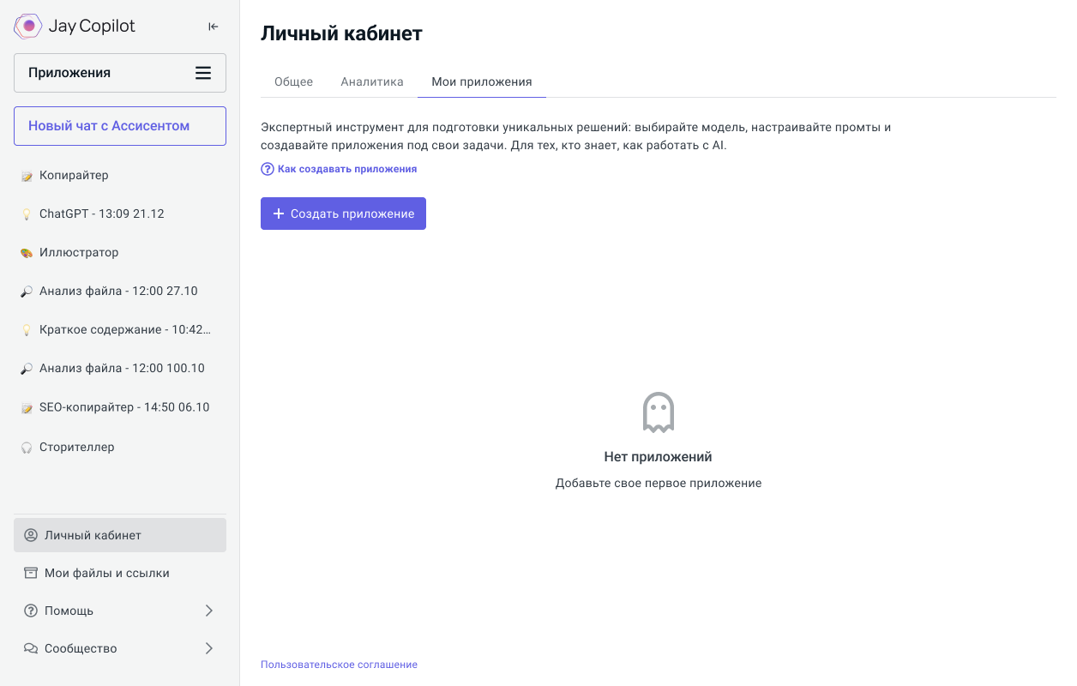Switch to the Аналитика tab
1077x686 pixels.
tap(371, 81)
